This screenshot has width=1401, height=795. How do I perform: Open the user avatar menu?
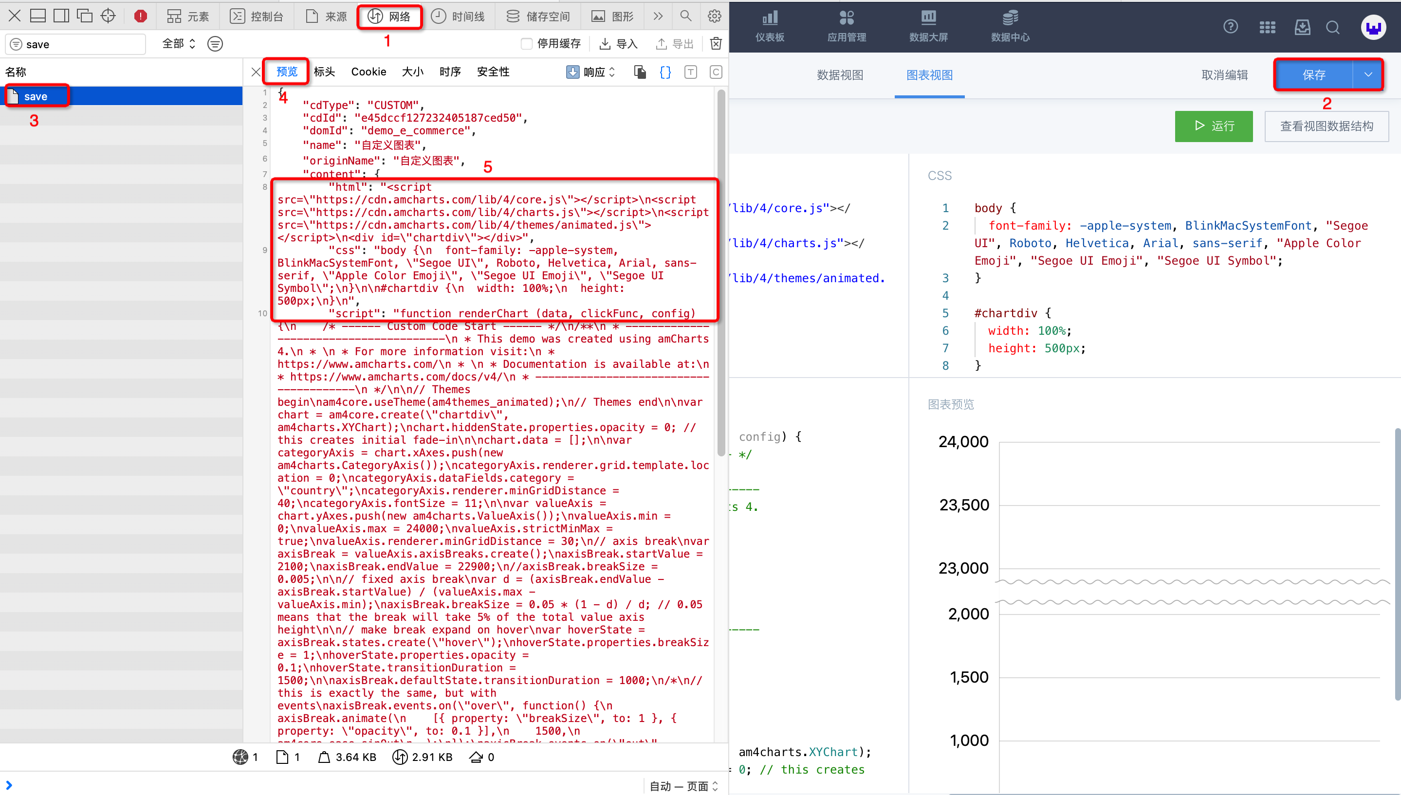pos(1373,27)
